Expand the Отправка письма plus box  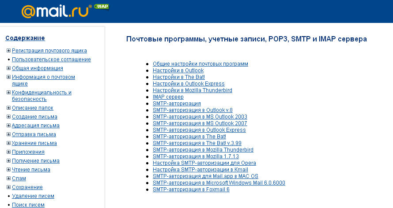pyautogui.click(x=8, y=134)
